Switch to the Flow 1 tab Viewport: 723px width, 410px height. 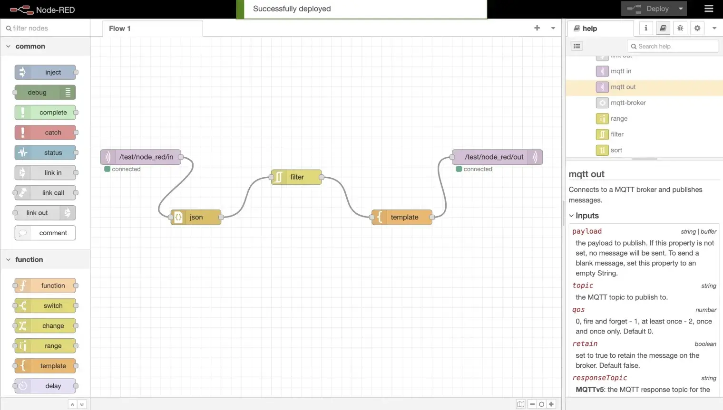pos(119,28)
